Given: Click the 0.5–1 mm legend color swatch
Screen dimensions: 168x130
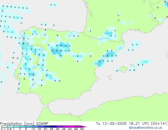Looking at the screenshot, I should pos(11,127).
